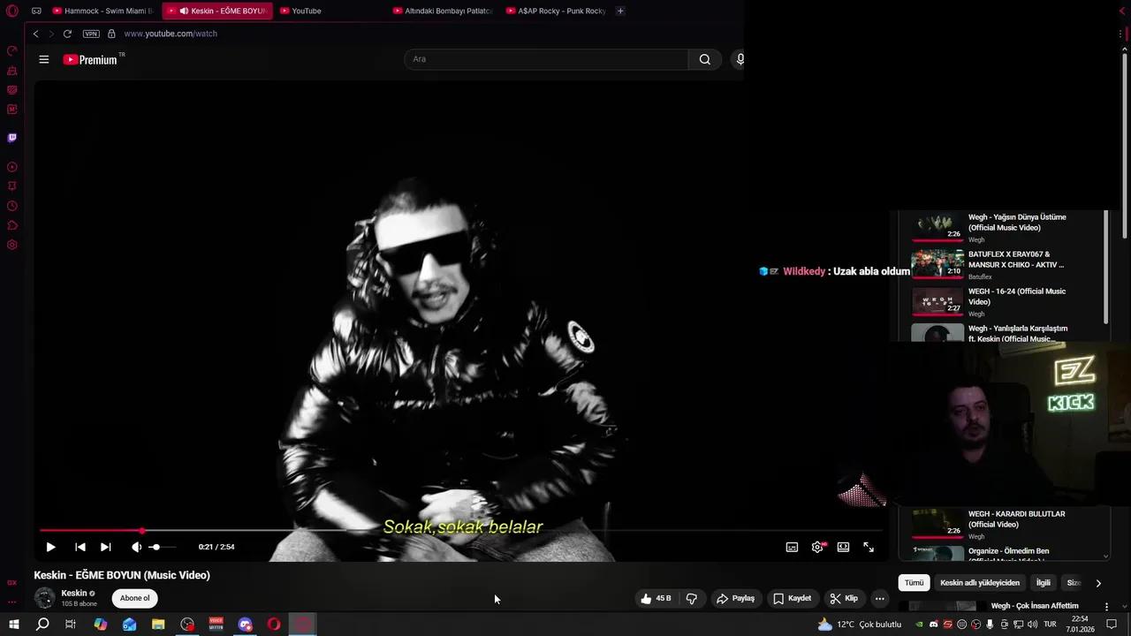
Task: Open GX Corner gamepad icon in tab bar
Action: coord(36,11)
